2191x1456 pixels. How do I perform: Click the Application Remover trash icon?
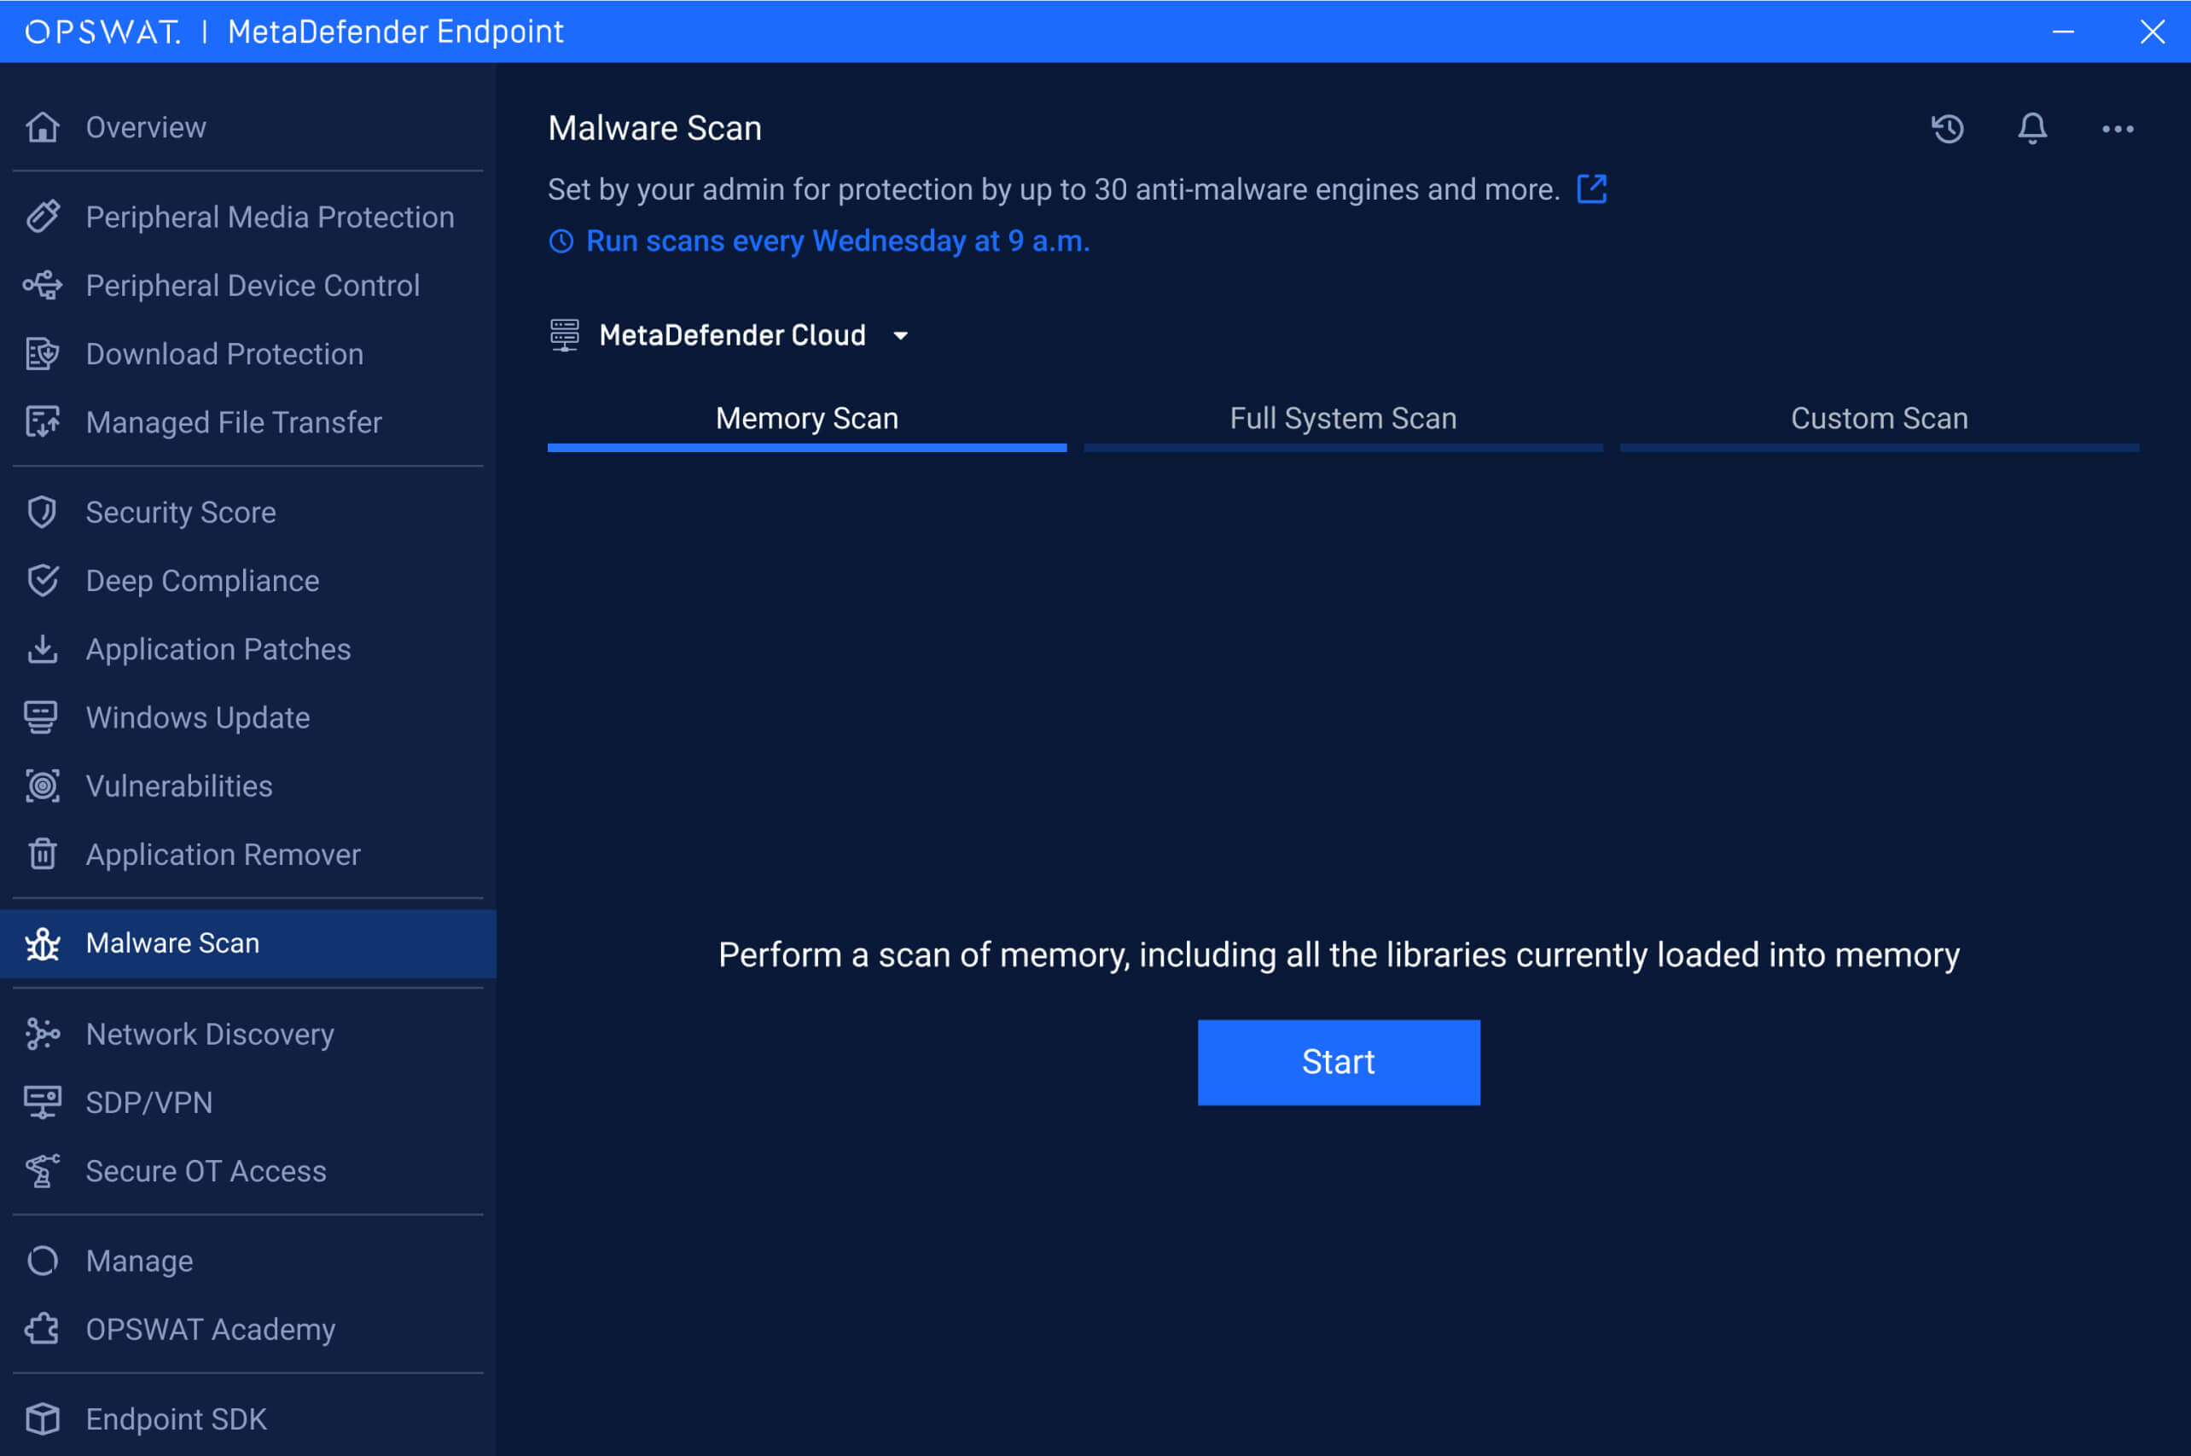[x=43, y=853]
